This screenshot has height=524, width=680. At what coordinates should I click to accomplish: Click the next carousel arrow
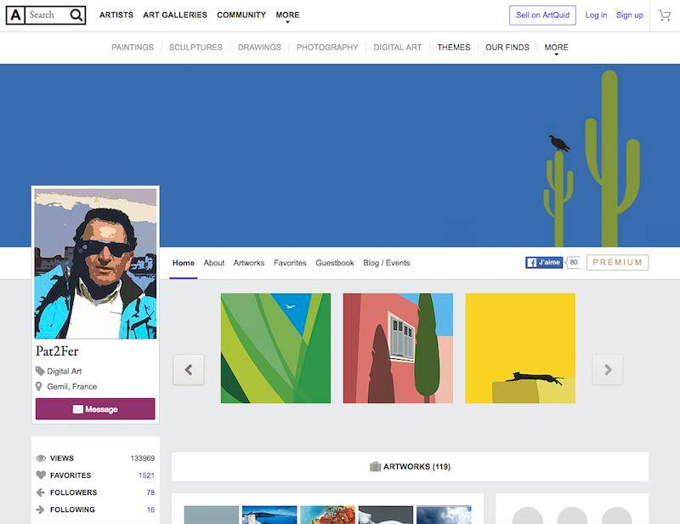click(608, 370)
